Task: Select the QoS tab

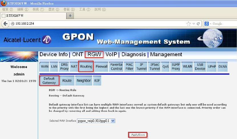Action: pos(165,67)
